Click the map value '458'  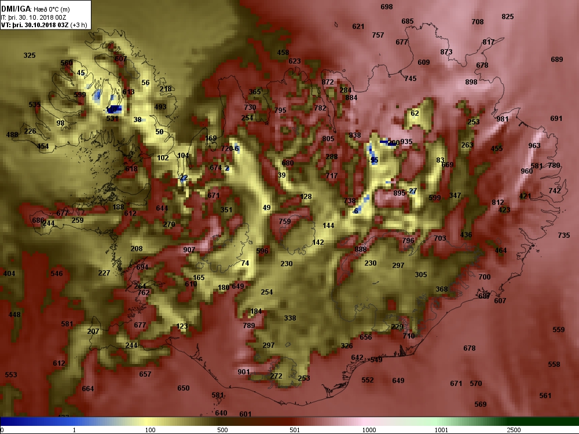pos(283,53)
